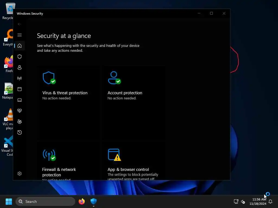Open Virus & threat protection shield sidebar icon
Viewport: 278px width, 208px height.
tap(20, 57)
